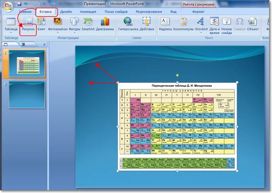
Task: Insert clip art using Клип
Action: 41,24
